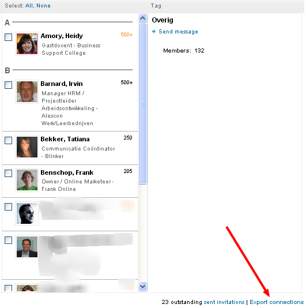Tick checkbox beside man in suit photo
Image resolution: width=306 pixels, height=308 pixels.
(8, 241)
